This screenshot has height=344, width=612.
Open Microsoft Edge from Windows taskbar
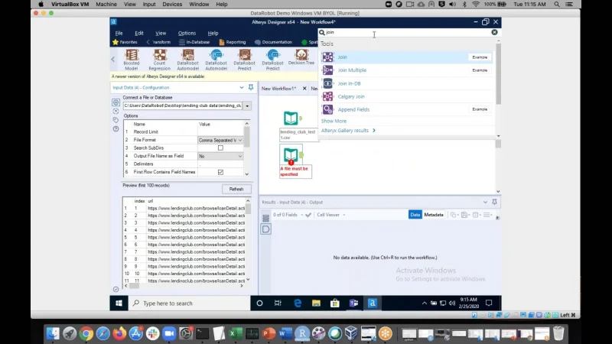298,303
